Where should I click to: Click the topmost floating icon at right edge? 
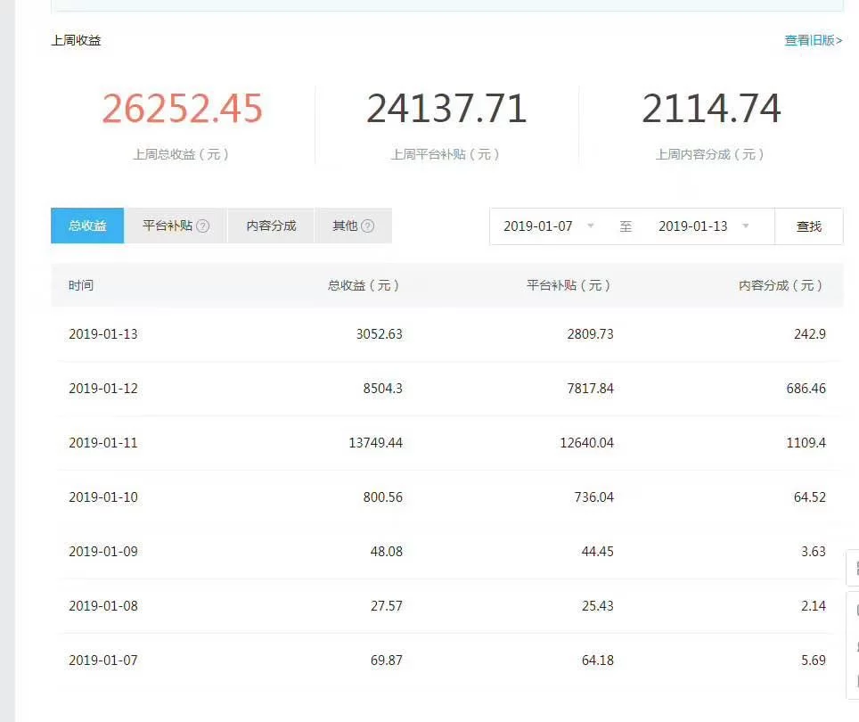tap(853, 568)
